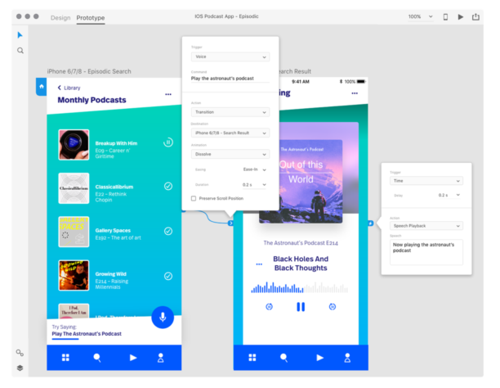500x388 pixels.
Task: Open the Time trigger dropdown
Action: point(426,181)
